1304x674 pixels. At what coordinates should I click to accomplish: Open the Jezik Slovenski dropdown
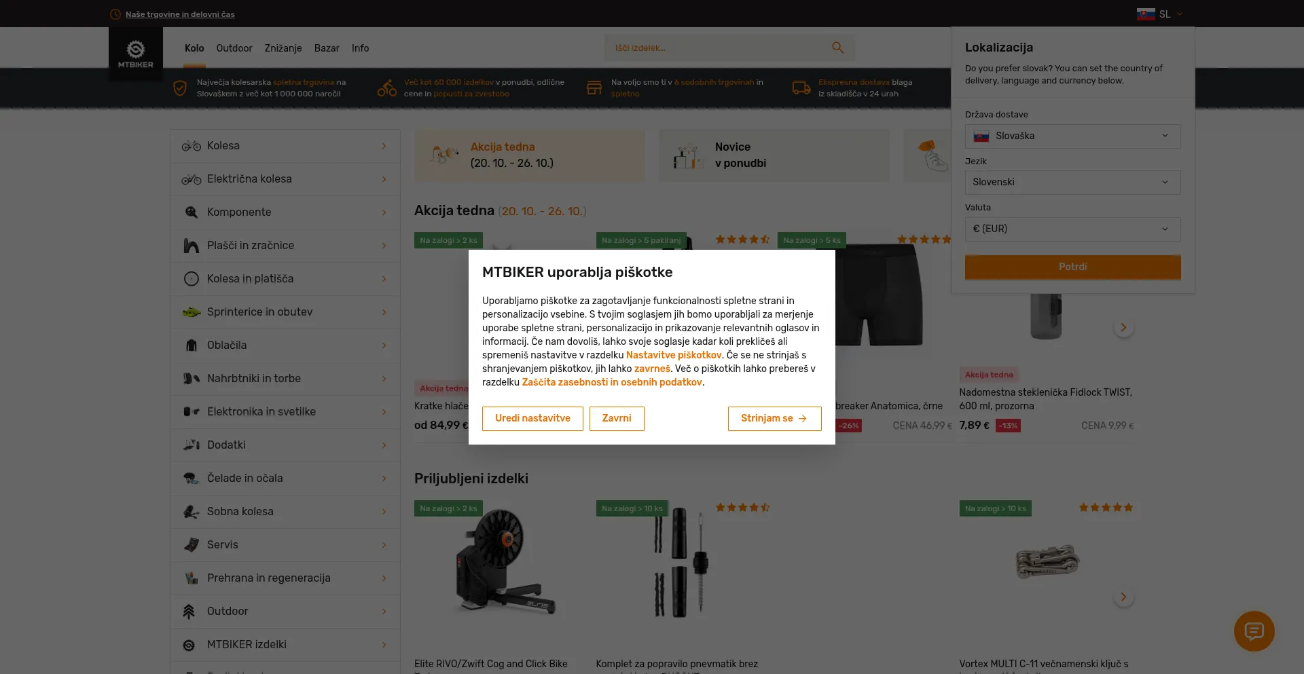[1072, 183]
